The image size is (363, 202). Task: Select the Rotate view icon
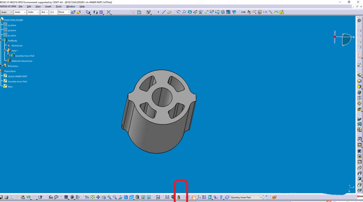pos(104,197)
